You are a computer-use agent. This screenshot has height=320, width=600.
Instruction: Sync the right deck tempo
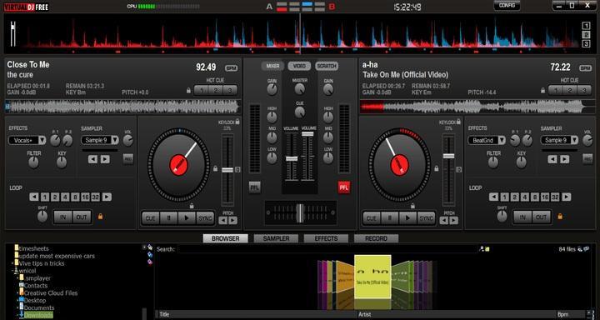pos(427,218)
